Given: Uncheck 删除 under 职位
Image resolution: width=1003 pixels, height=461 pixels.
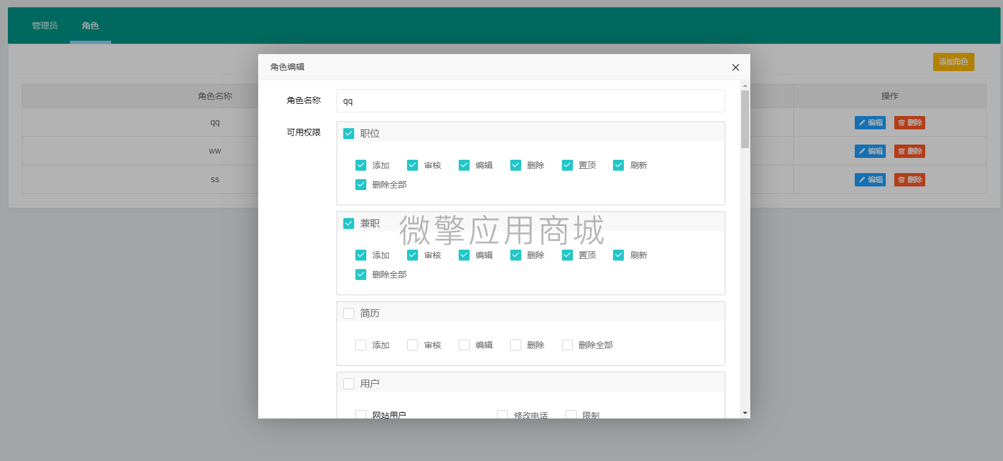Looking at the screenshot, I should coord(516,165).
